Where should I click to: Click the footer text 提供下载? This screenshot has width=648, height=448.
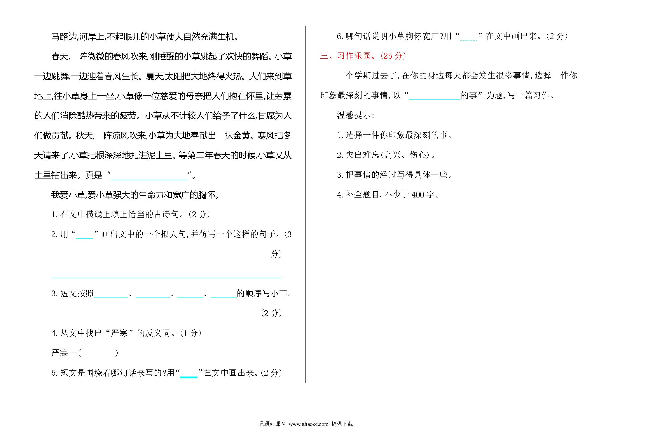(342, 424)
